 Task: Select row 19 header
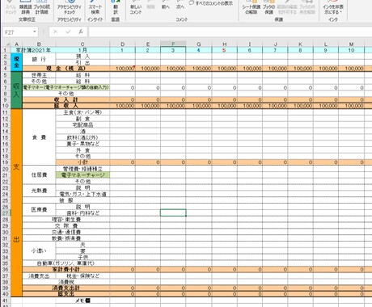(6, 162)
